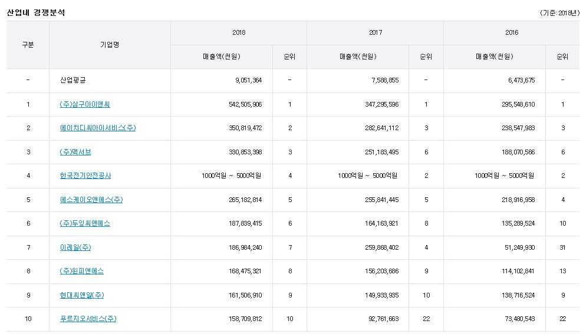Select the sales figure 92,761,663
Image resolution: width=583 pixels, height=334 pixels.
tap(384, 319)
